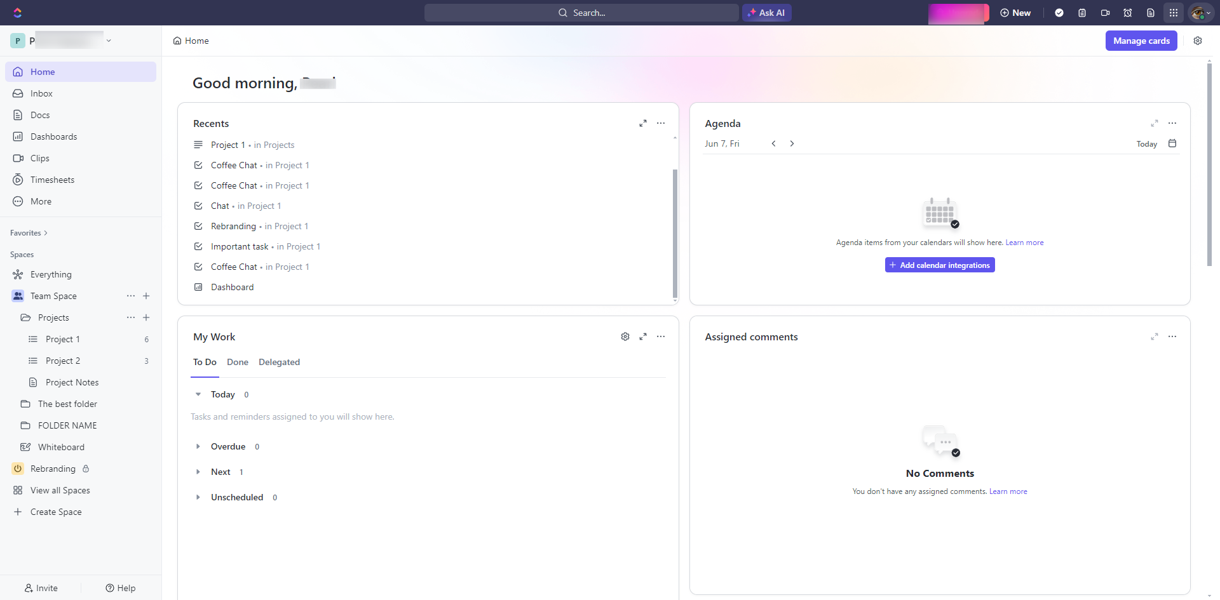Click Today in the Agenda card

pos(1147,144)
